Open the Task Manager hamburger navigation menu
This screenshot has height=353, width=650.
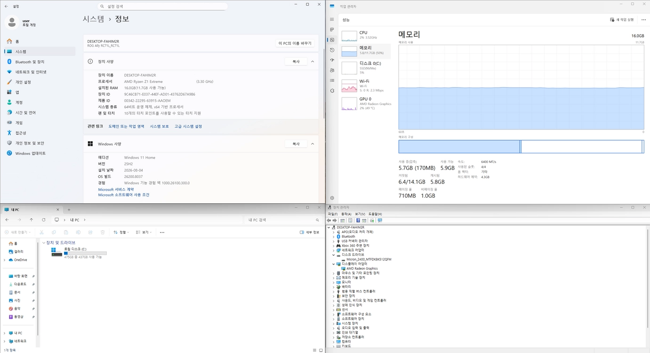(x=332, y=19)
